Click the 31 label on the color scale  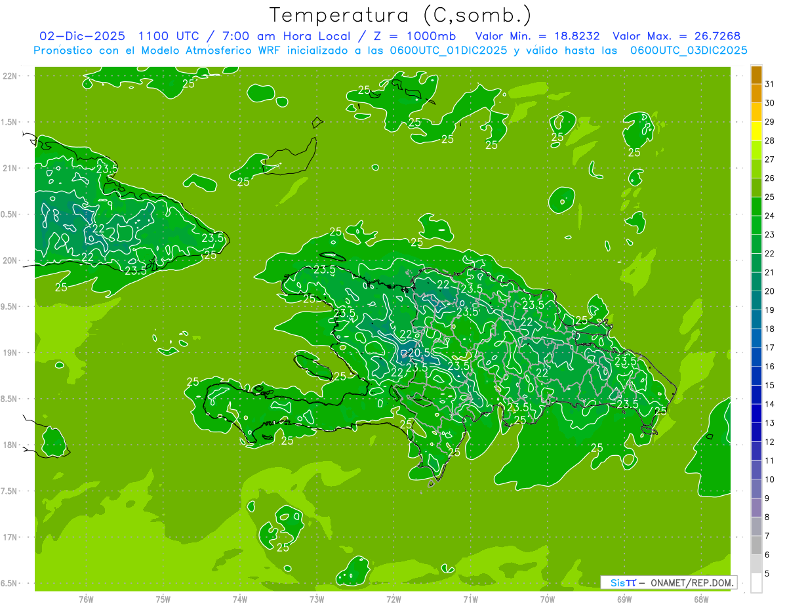tap(769, 83)
